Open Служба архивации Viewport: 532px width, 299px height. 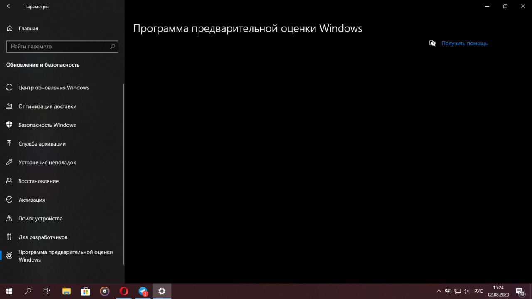(x=62, y=144)
